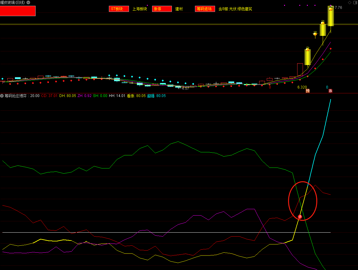Click the diamond icon in top-right corner
Image resolution: width=358 pixels, height=270 pixels.
click(x=349, y=2)
